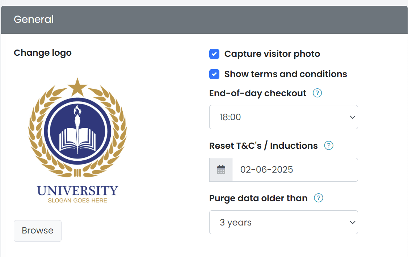Click the calendar icon to pick a date

[x=220, y=169]
